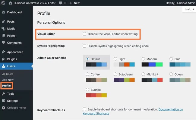196x120 pixels.
Task: Check Disable the visual editor when writing
Action: click(x=84, y=34)
